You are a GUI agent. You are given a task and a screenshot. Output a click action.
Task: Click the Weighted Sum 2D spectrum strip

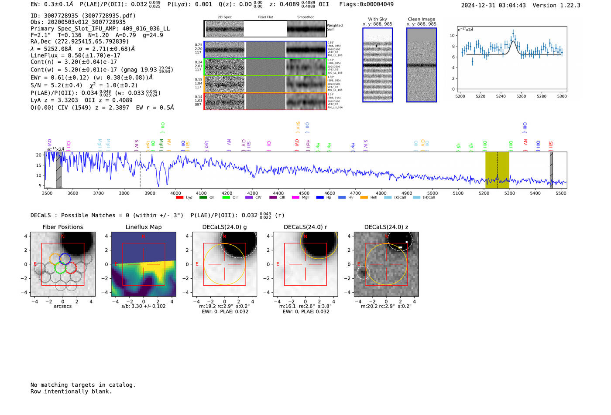pyautogui.click(x=265, y=29)
